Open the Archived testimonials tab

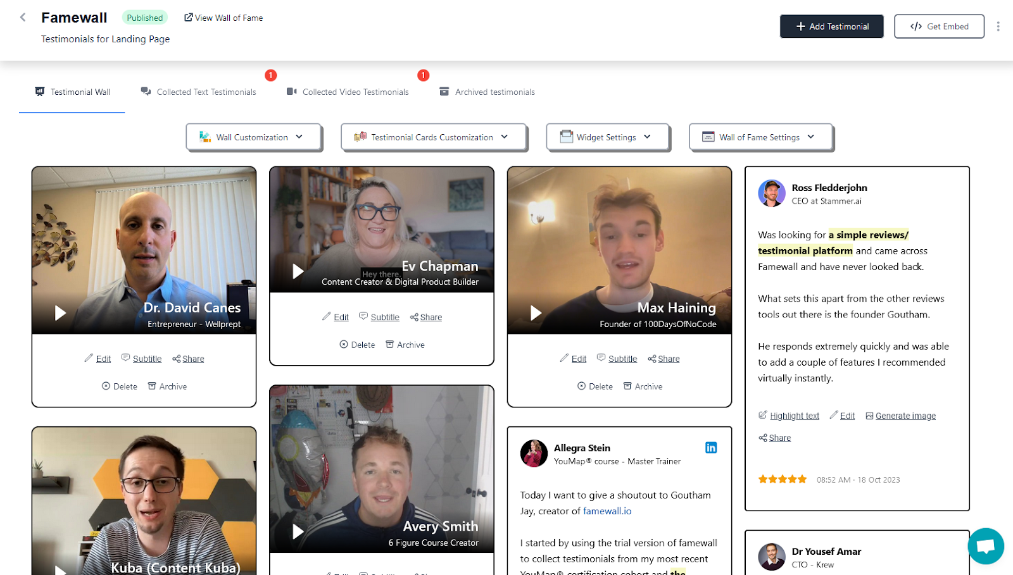[x=494, y=92]
